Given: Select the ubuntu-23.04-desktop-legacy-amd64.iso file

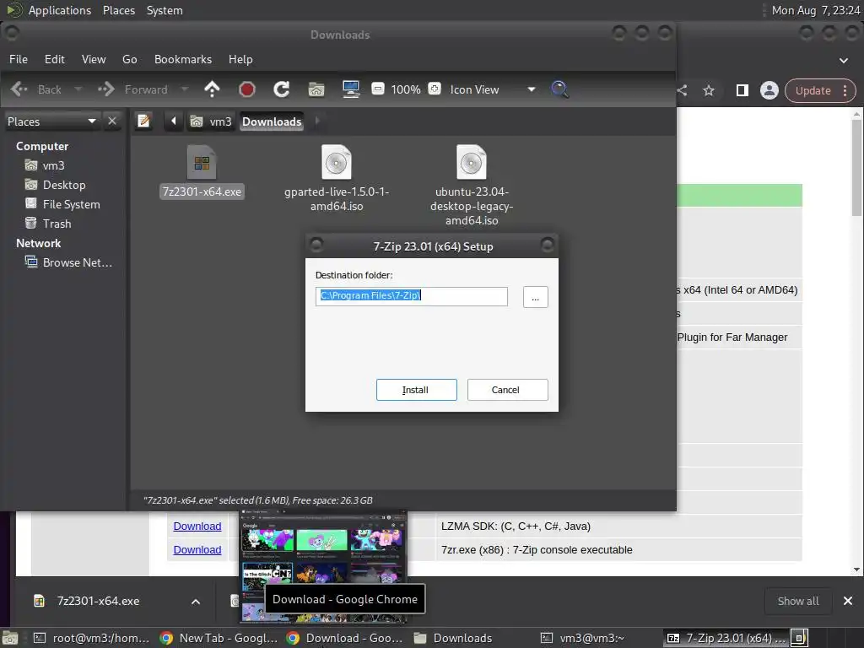Looking at the screenshot, I should [472, 185].
